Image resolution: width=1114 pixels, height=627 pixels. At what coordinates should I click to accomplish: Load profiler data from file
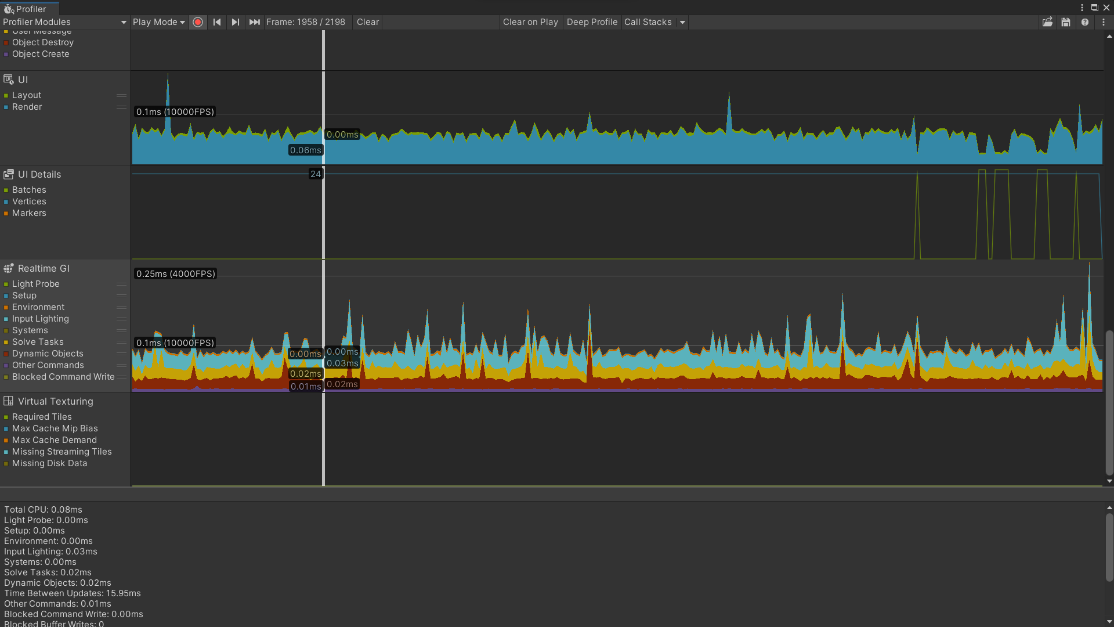click(x=1047, y=22)
